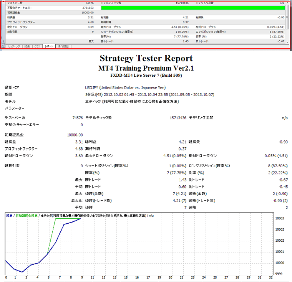Screen dimensions: 292x282
Task: Click long positions 8 (87.50%) in report
Action: tap(278, 166)
